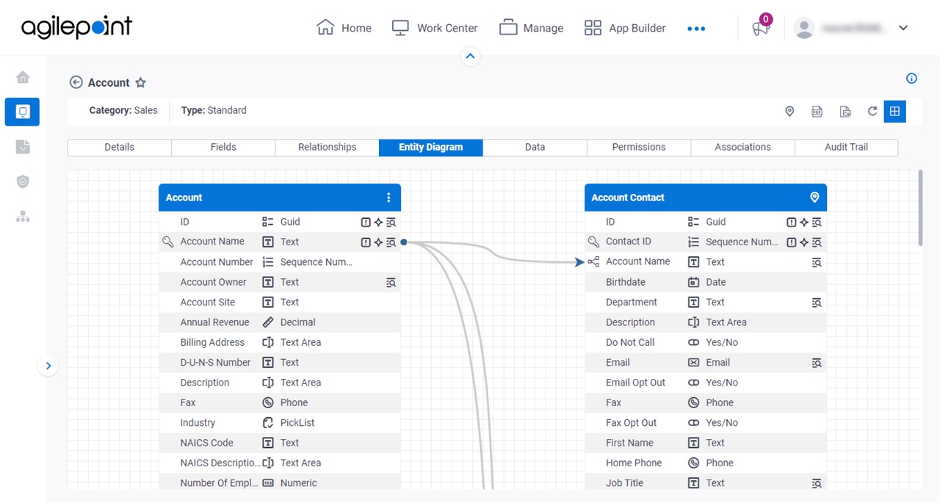Viewport: 940px width, 503px height.
Task: Click the Numeric icon in Number Of Empl... row
Action: click(268, 483)
